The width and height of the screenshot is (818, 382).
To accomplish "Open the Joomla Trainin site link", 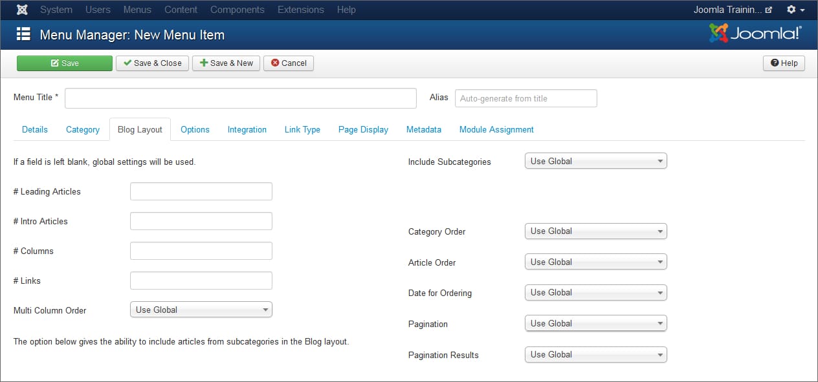I will pos(728,9).
